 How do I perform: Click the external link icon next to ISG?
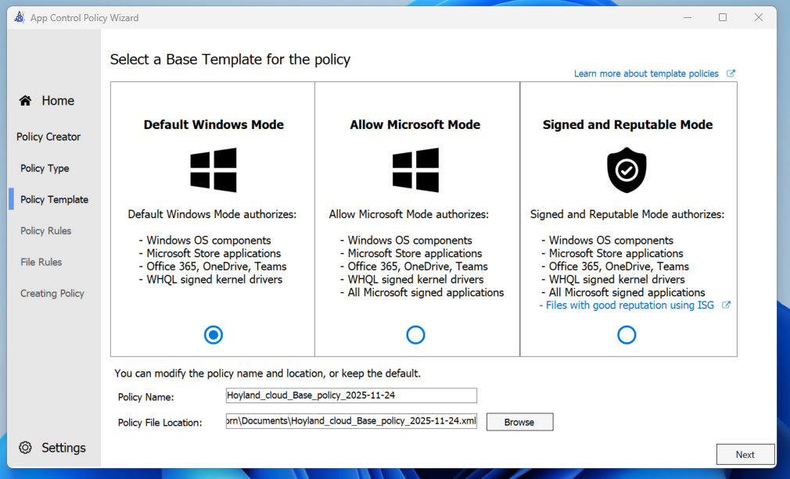(726, 306)
